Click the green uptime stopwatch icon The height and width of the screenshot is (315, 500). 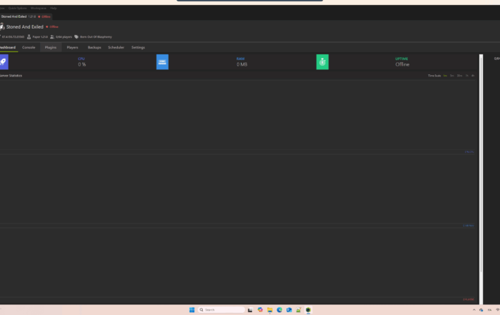click(322, 62)
